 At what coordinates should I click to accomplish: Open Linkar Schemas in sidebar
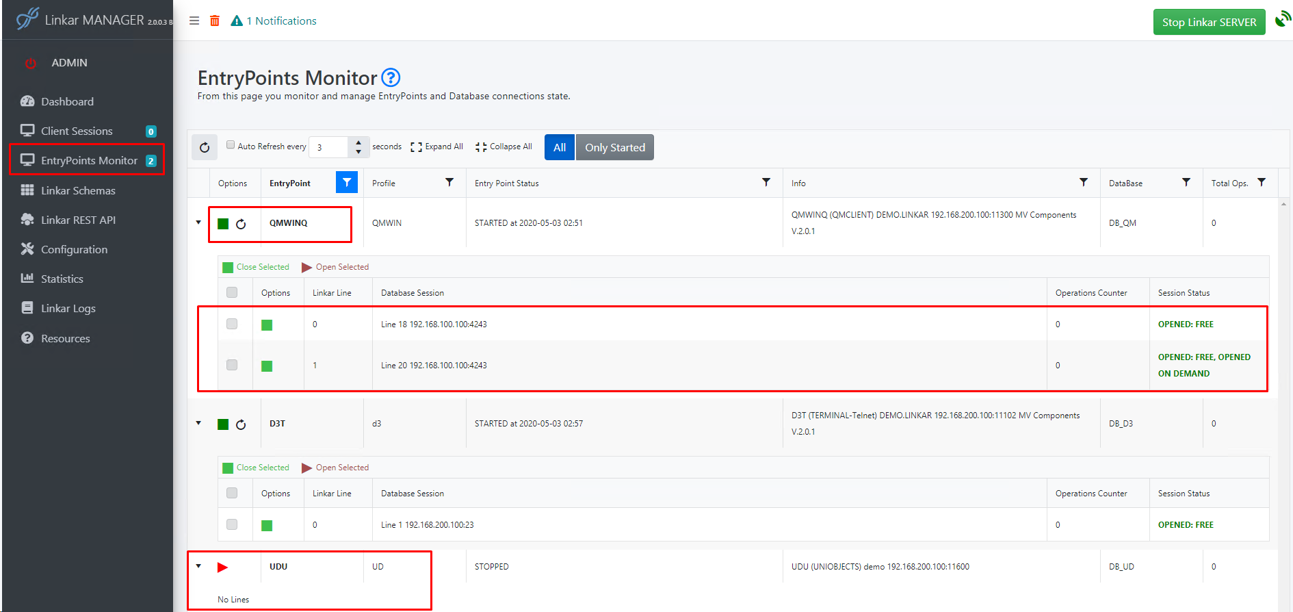tap(78, 190)
